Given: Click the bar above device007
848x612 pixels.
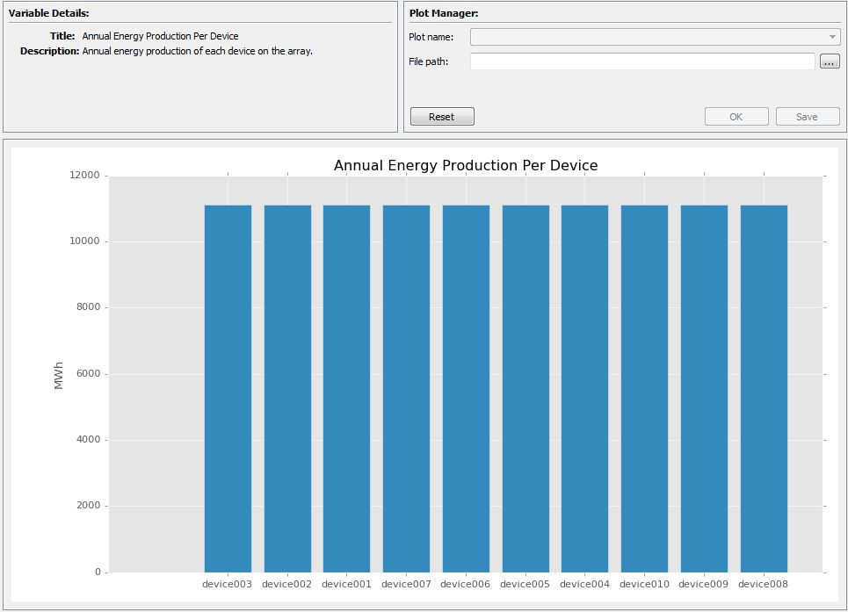Looking at the screenshot, I should tap(406, 388).
